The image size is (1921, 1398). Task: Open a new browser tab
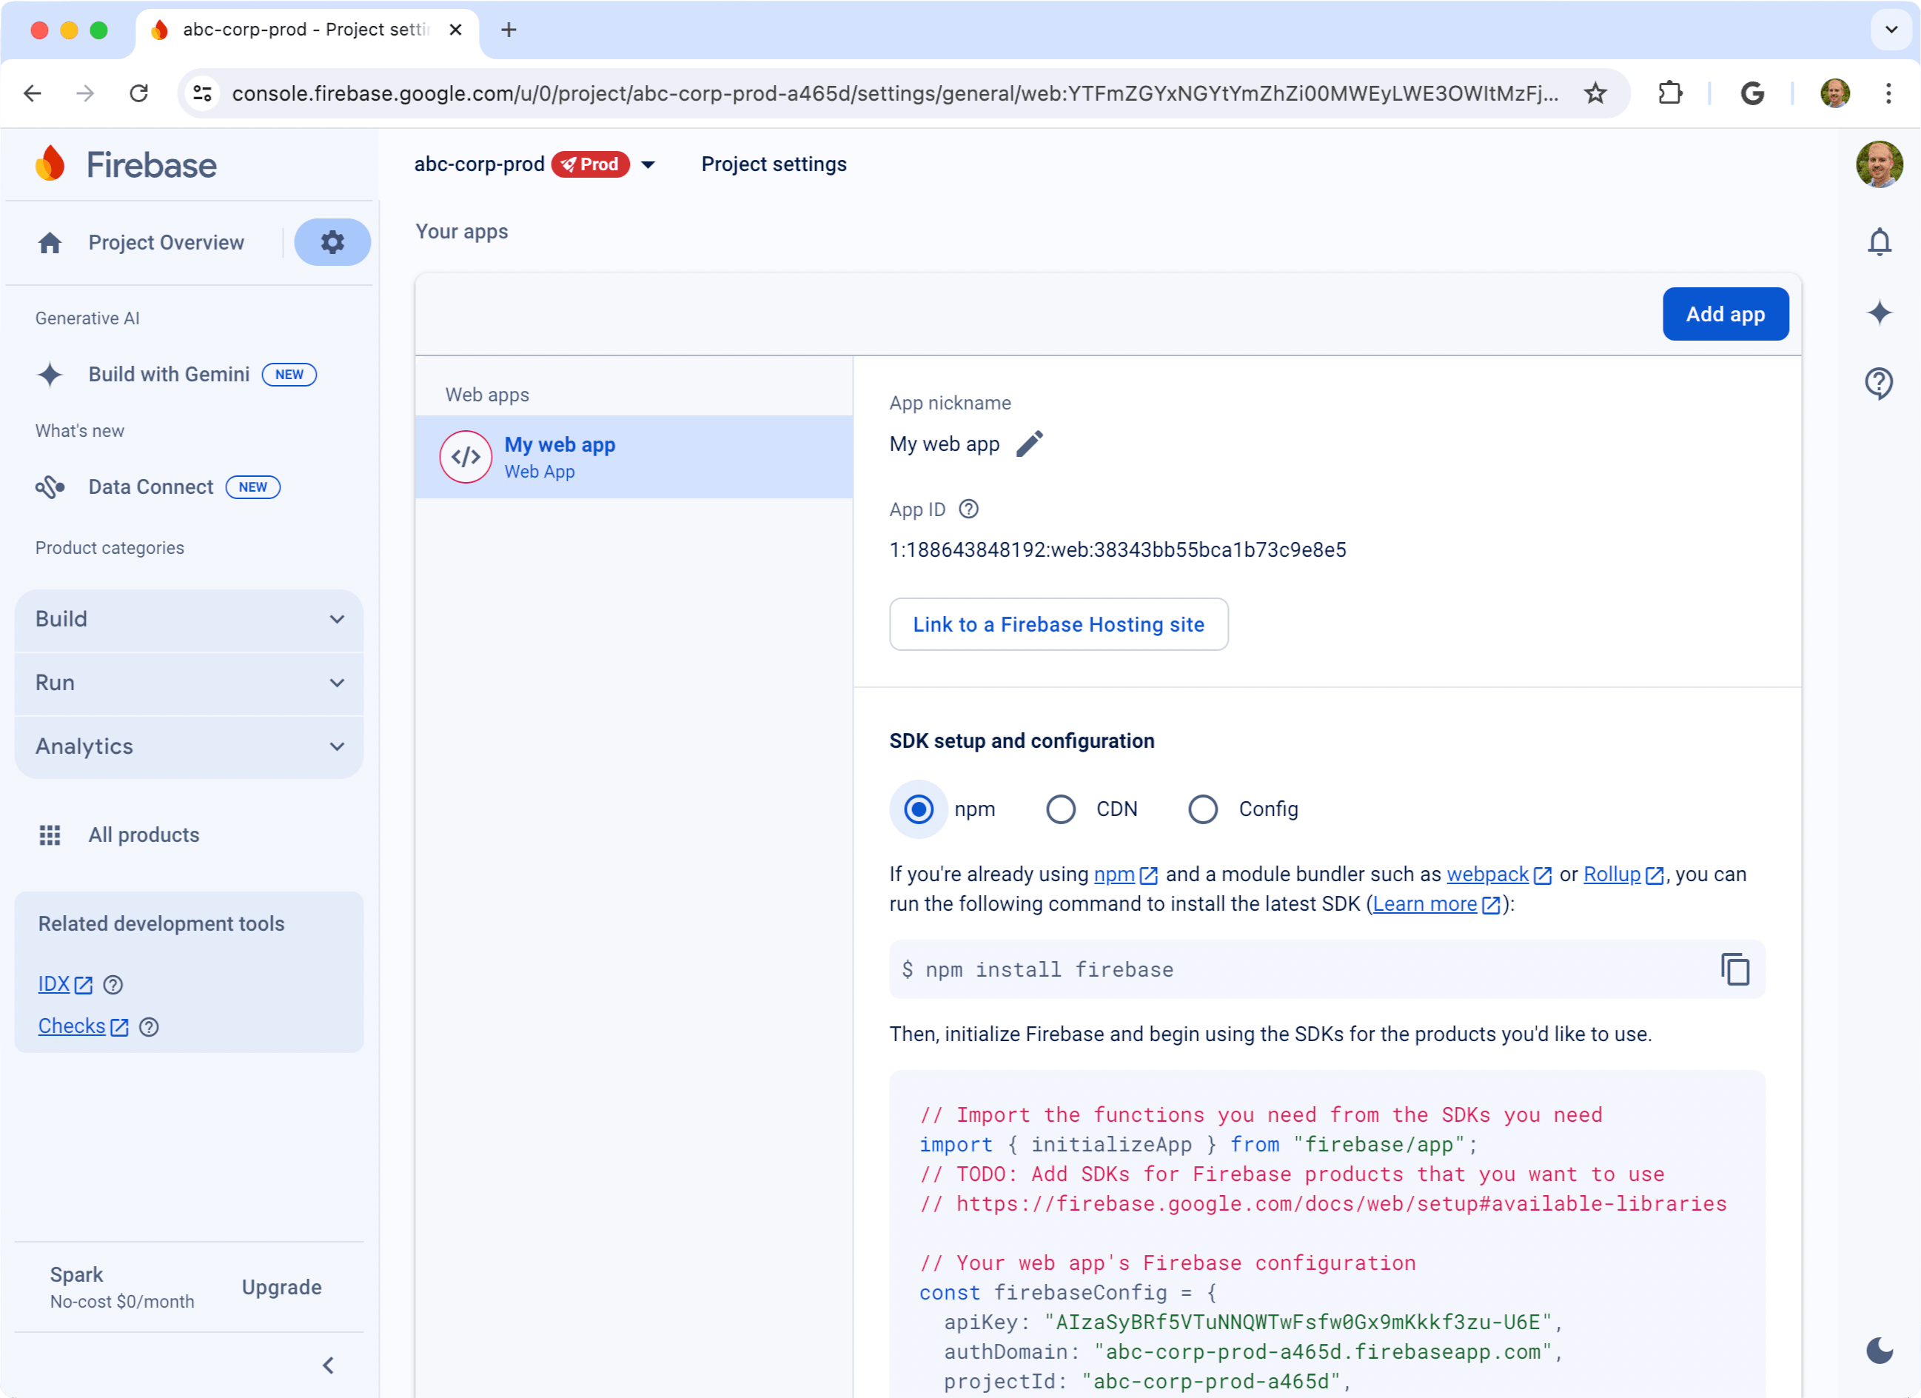pyautogui.click(x=509, y=30)
